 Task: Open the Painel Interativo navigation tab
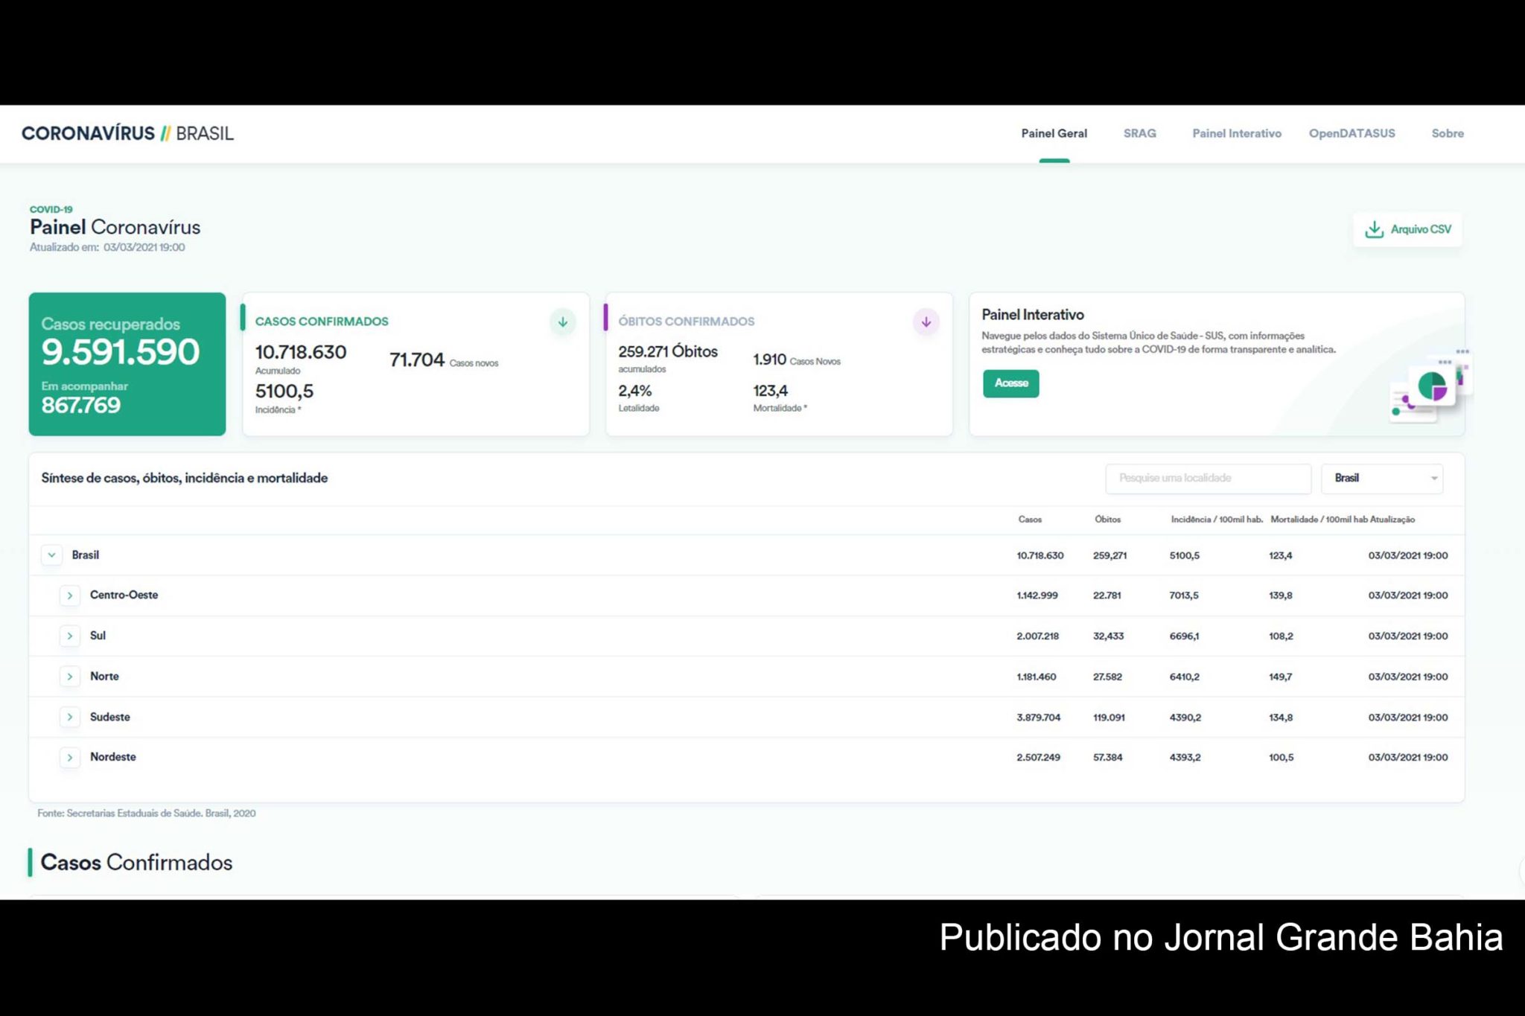tap(1236, 133)
